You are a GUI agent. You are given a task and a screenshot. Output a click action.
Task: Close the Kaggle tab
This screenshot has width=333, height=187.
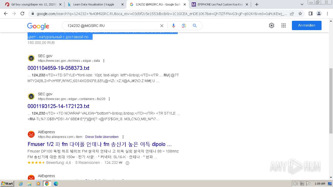122,4
